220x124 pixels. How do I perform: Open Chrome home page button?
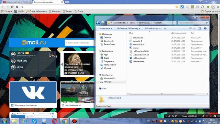tap(17, 7)
